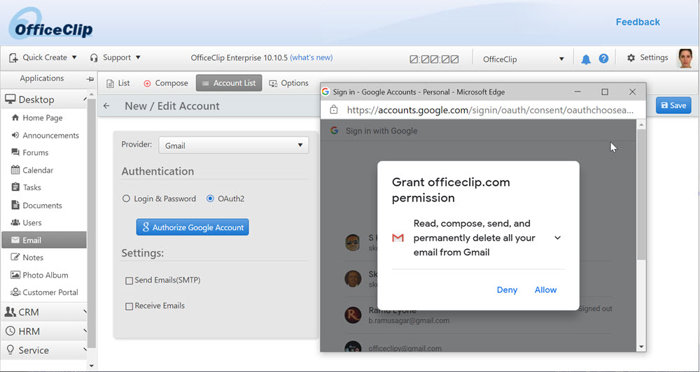The height and width of the screenshot is (372, 700).
Task: Click Allow in the permission dialog
Action: 545,290
